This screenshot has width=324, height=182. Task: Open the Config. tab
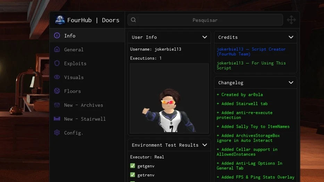87,132
